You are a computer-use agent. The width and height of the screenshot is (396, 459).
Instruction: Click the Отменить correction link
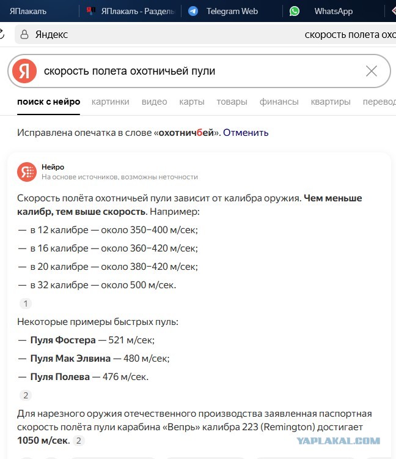pyautogui.click(x=246, y=133)
